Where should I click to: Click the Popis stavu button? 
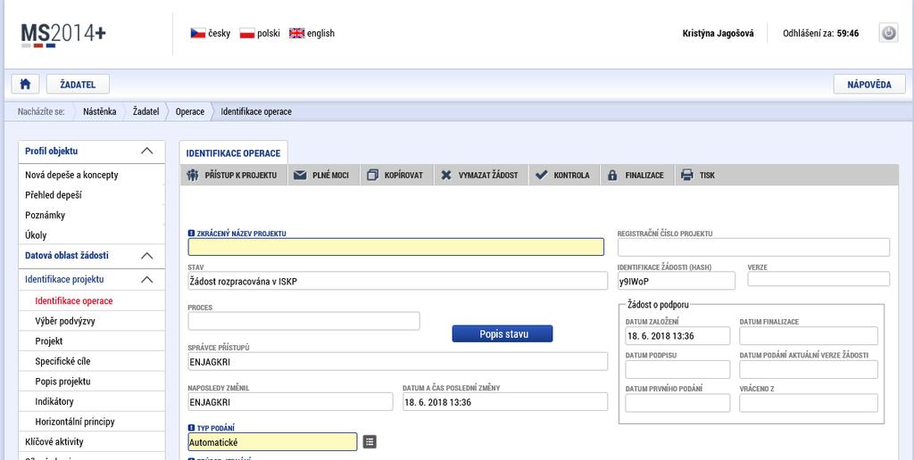pos(503,333)
